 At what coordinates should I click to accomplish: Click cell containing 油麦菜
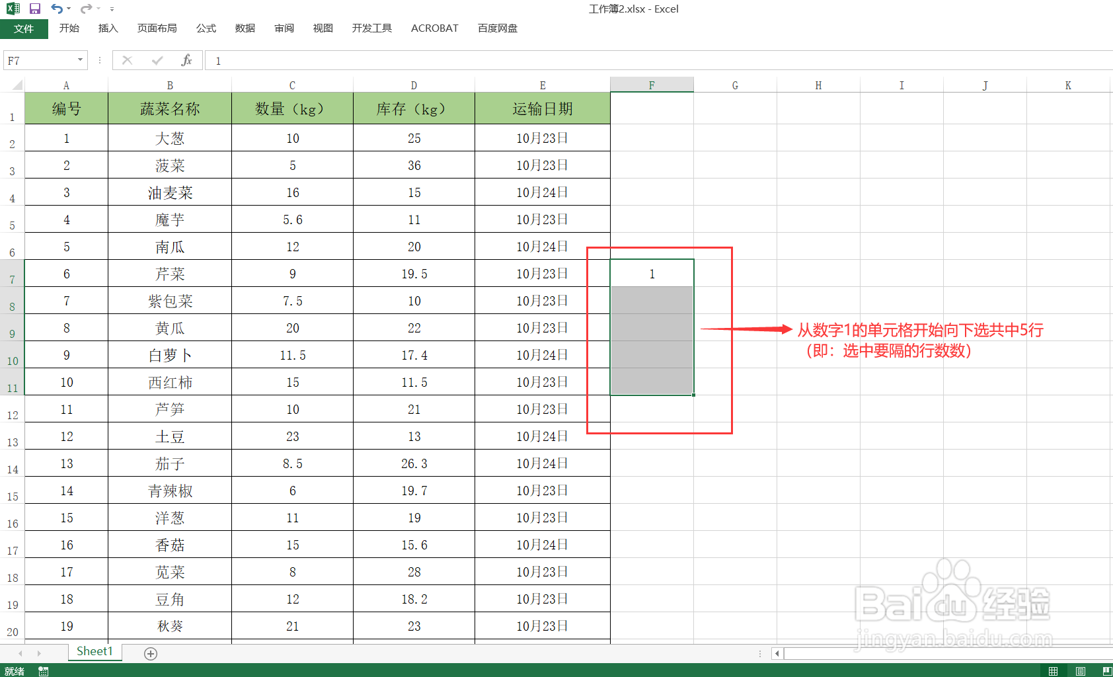pyautogui.click(x=170, y=192)
